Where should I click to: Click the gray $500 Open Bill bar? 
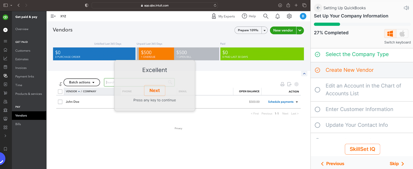(197, 54)
